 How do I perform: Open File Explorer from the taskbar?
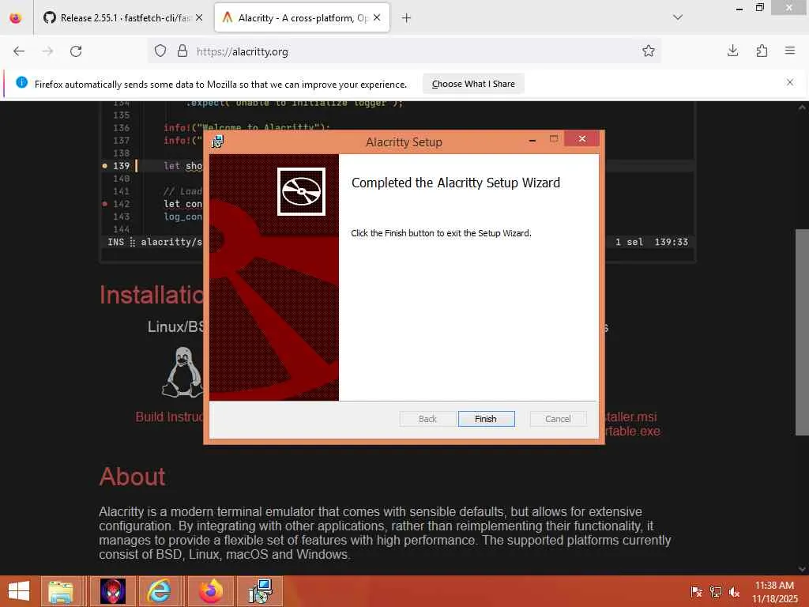tap(61, 591)
